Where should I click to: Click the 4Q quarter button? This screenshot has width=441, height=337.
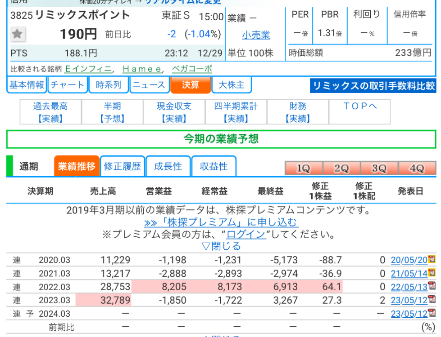(x=417, y=168)
